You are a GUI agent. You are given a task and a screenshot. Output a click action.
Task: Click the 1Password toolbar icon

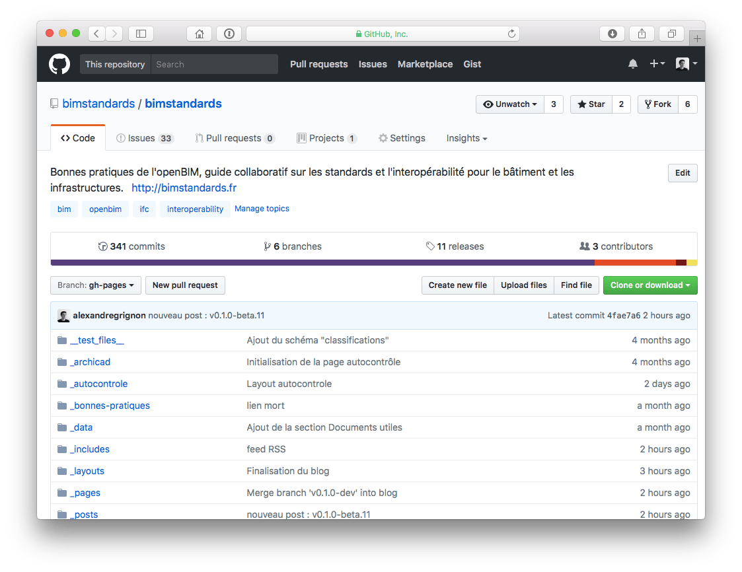229,34
